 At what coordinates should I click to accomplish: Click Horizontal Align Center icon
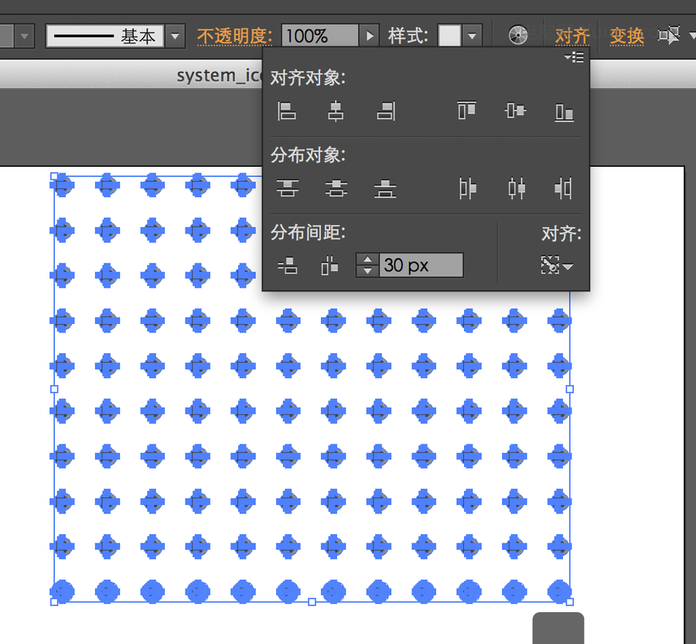tap(336, 111)
